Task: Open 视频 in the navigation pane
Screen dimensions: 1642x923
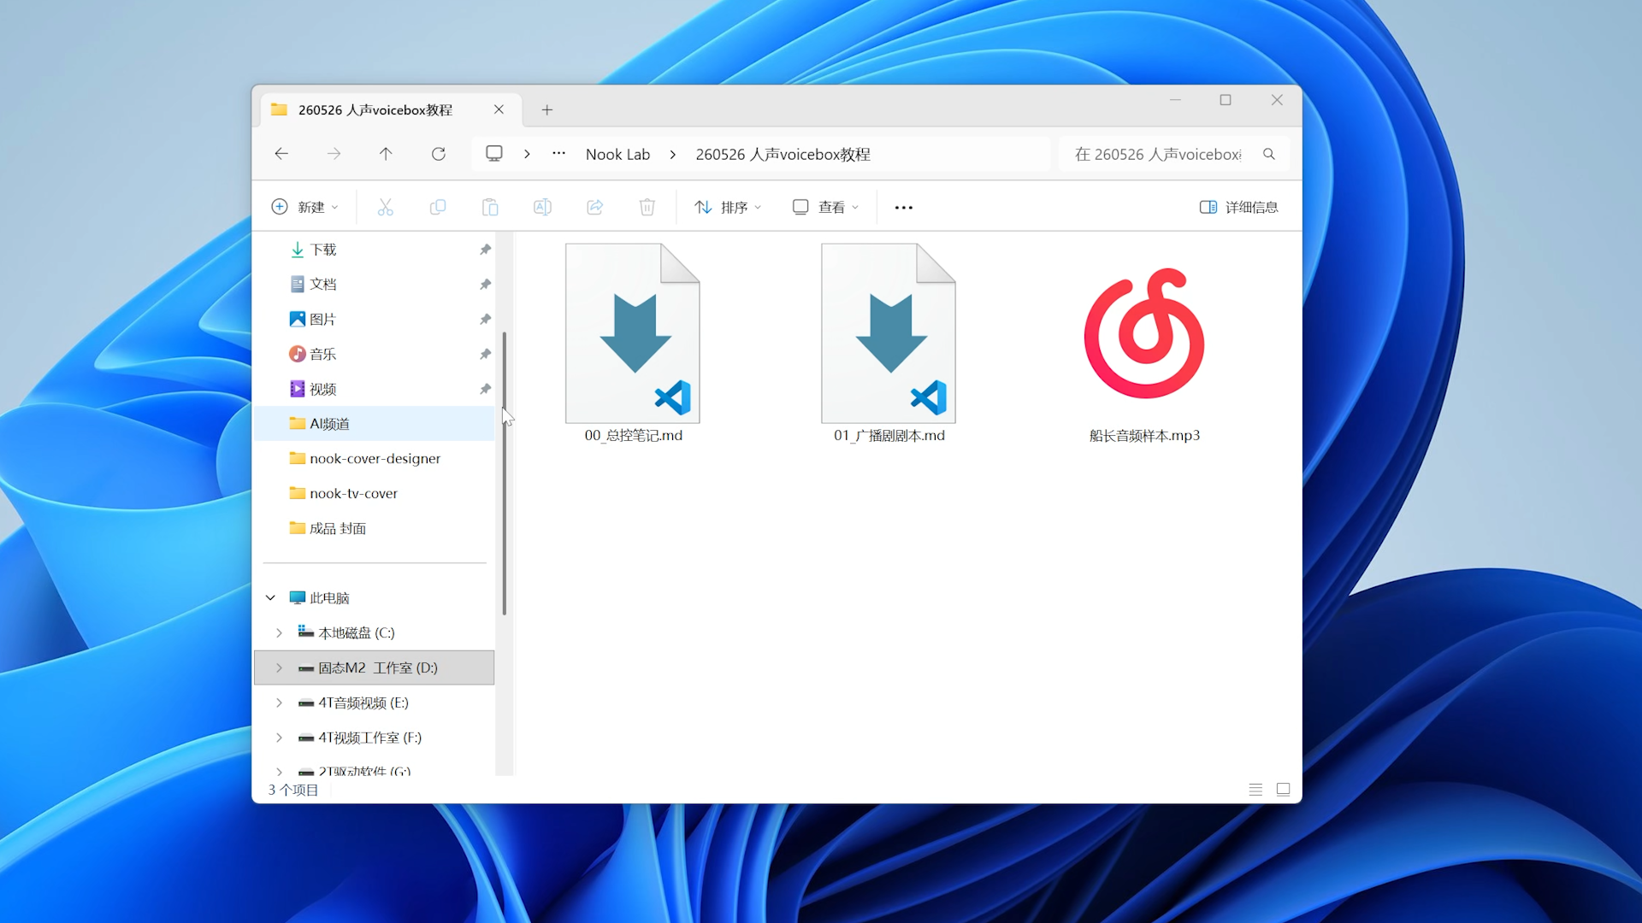Action: point(375,389)
